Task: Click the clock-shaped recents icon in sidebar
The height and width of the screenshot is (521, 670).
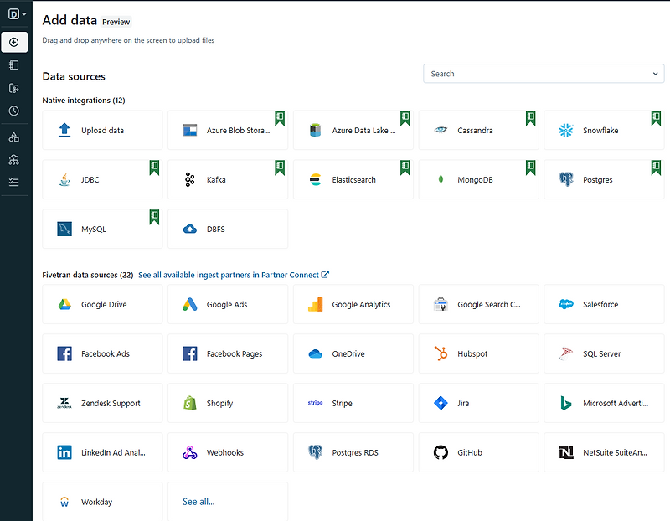Action: coord(13,110)
